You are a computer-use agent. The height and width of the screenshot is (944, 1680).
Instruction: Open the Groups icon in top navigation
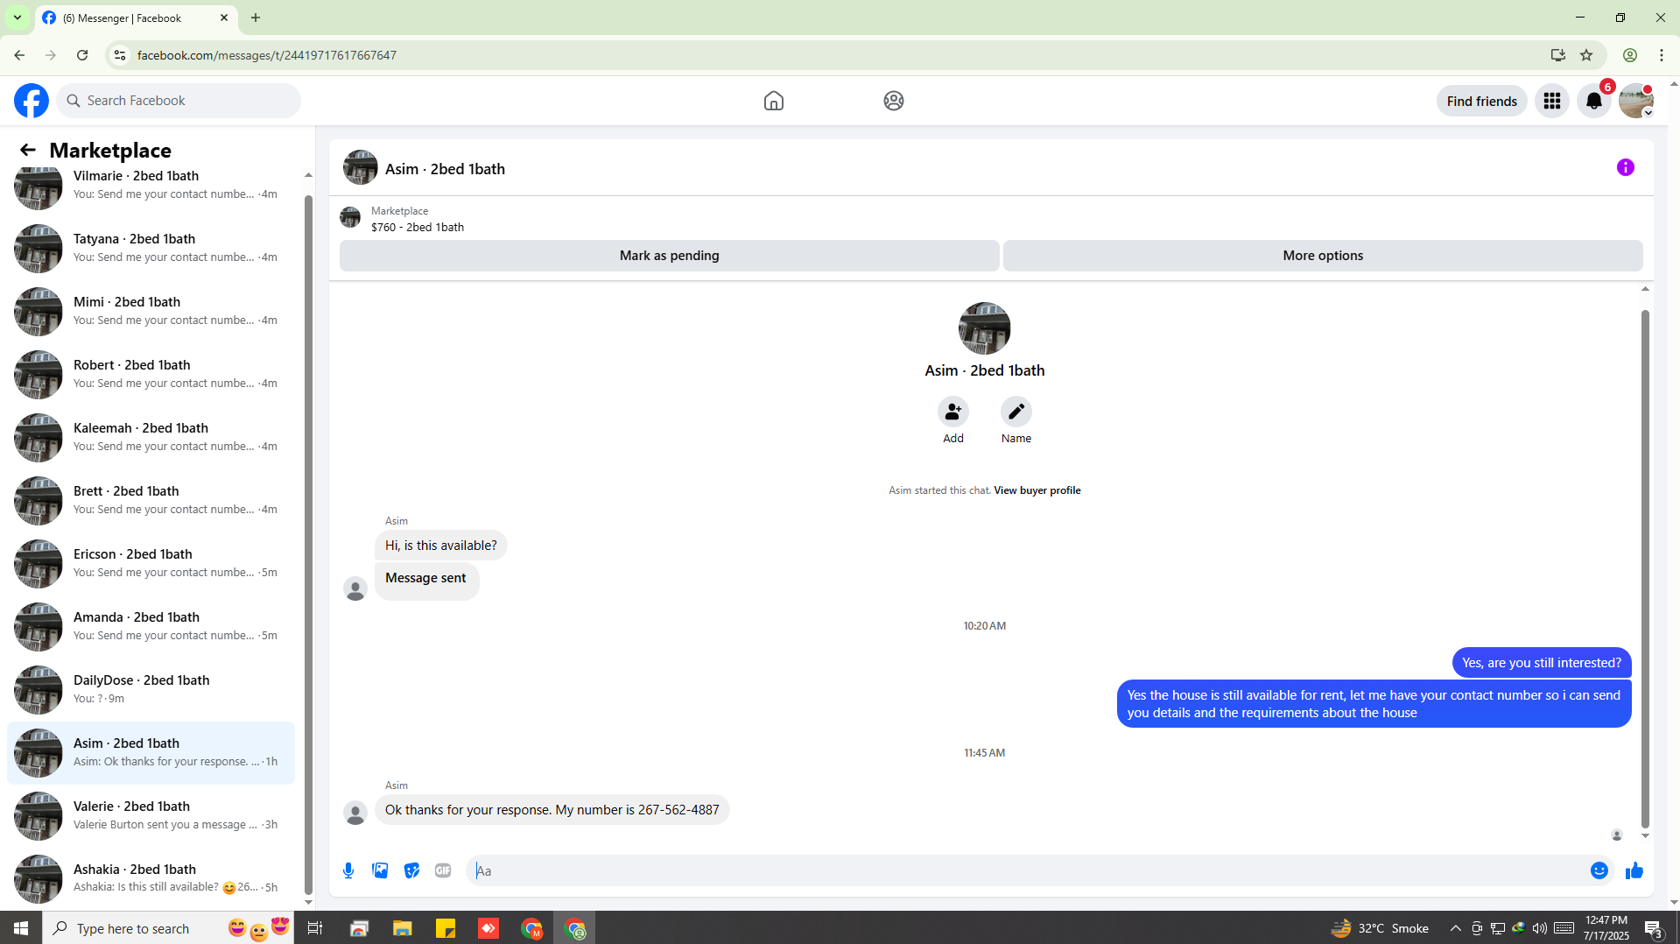pyautogui.click(x=894, y=101)
